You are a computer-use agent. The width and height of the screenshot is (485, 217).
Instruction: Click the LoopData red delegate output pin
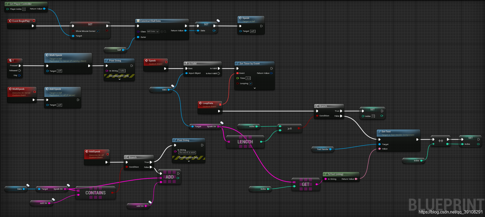pyautogui.click(x=220, y=105)
